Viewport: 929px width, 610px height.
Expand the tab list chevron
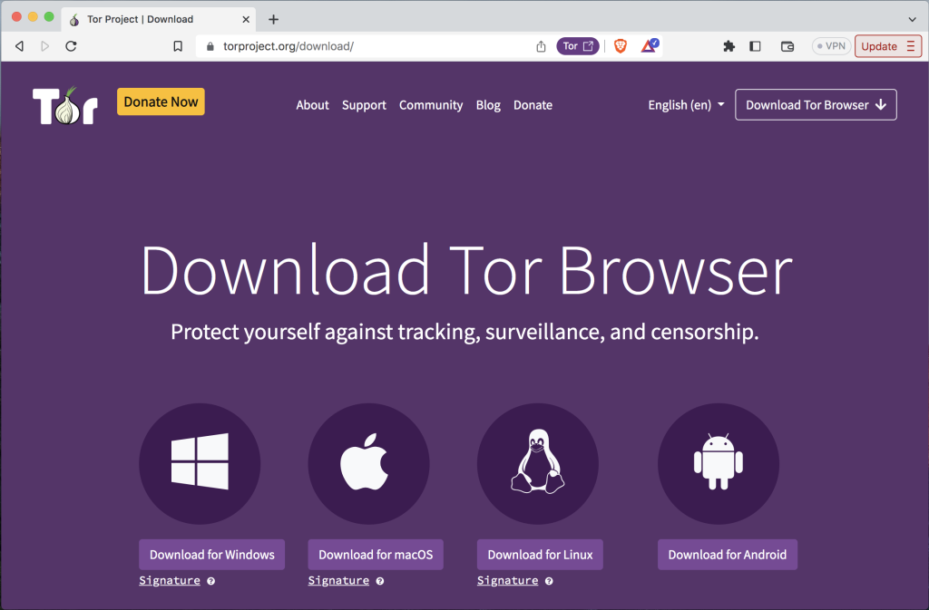point(912,20)
